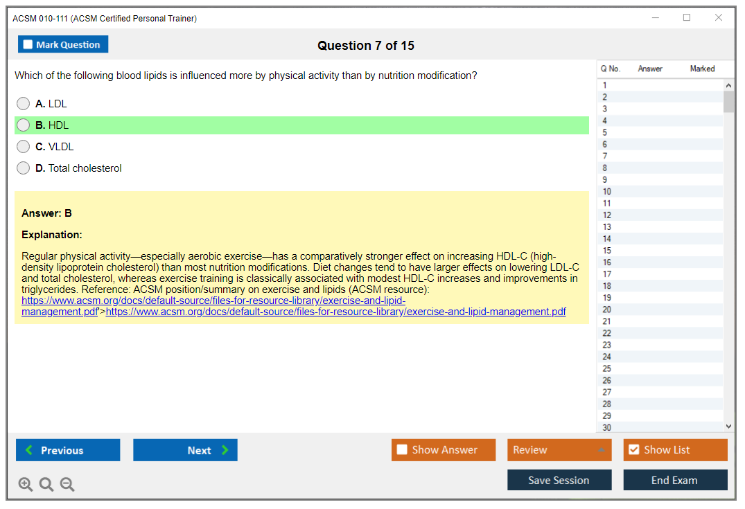Select answer option D, Total cholesterol
This screenshot has width=745, height=509.
pyautogui.click(x=23, y=168)
